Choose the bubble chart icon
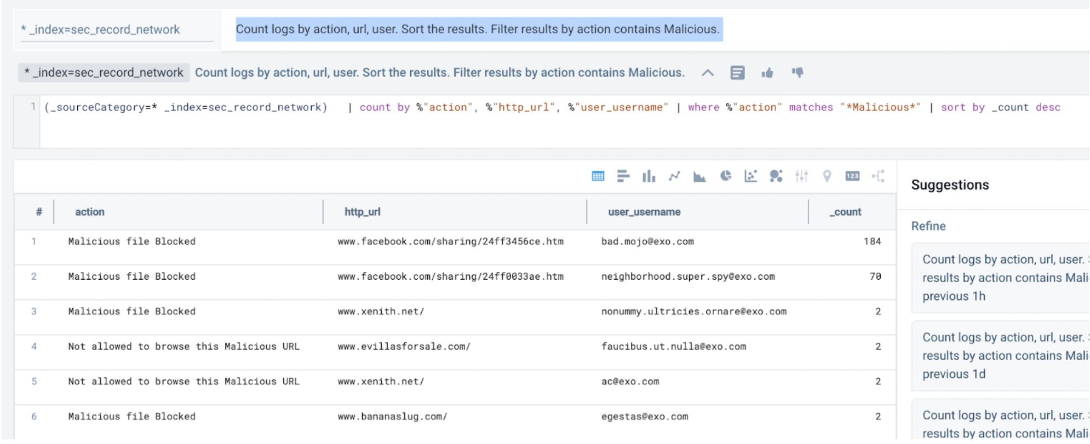This screenshot has height=444, width=1090. click(776, 176)
